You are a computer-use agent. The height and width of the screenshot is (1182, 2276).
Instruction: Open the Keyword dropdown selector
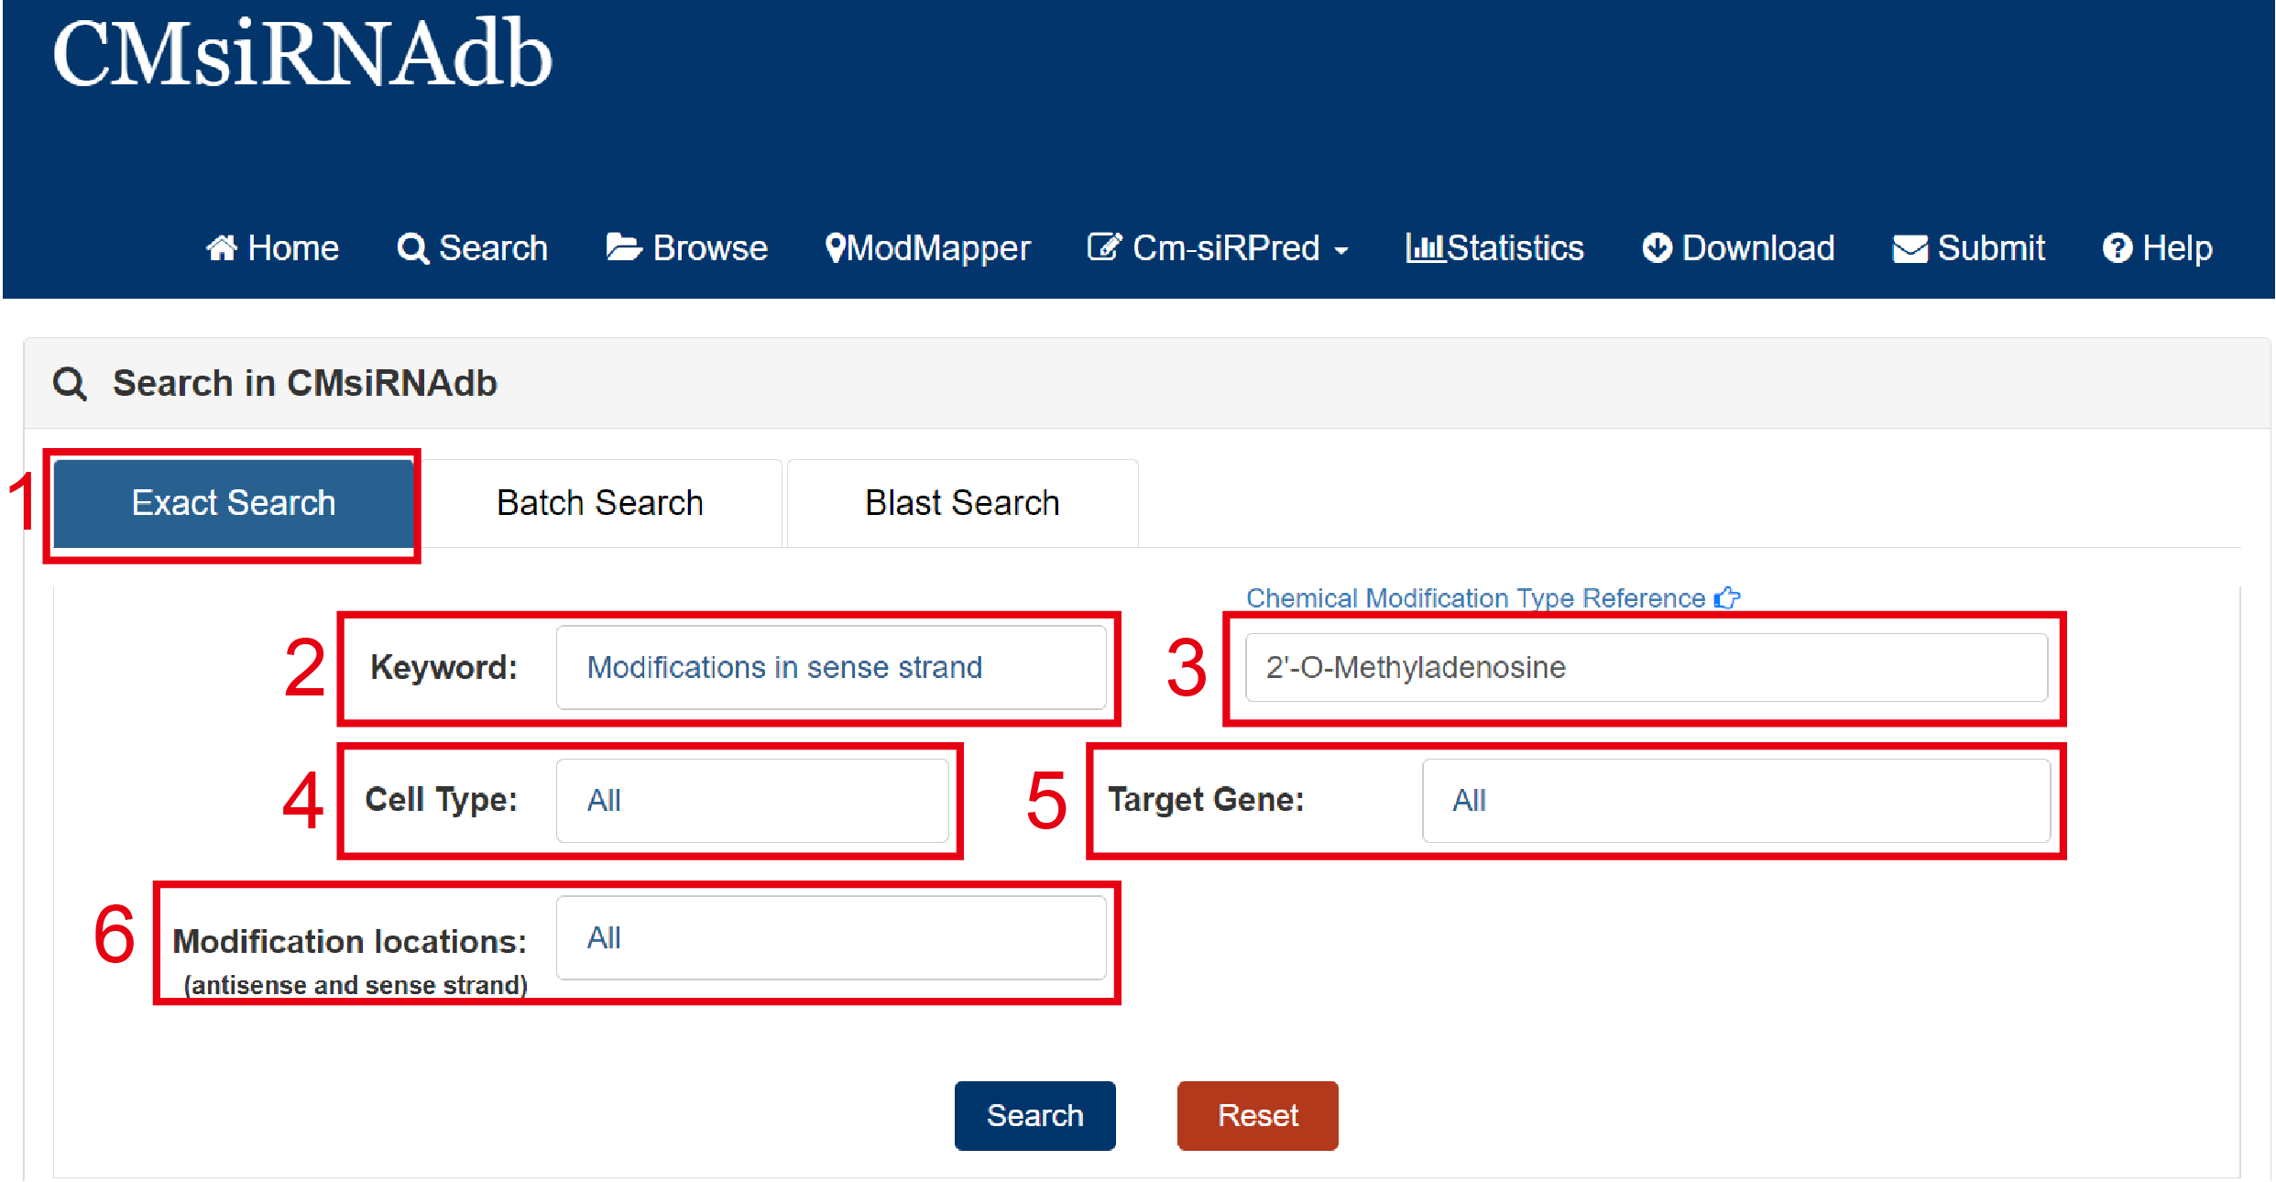coord(830,667)
